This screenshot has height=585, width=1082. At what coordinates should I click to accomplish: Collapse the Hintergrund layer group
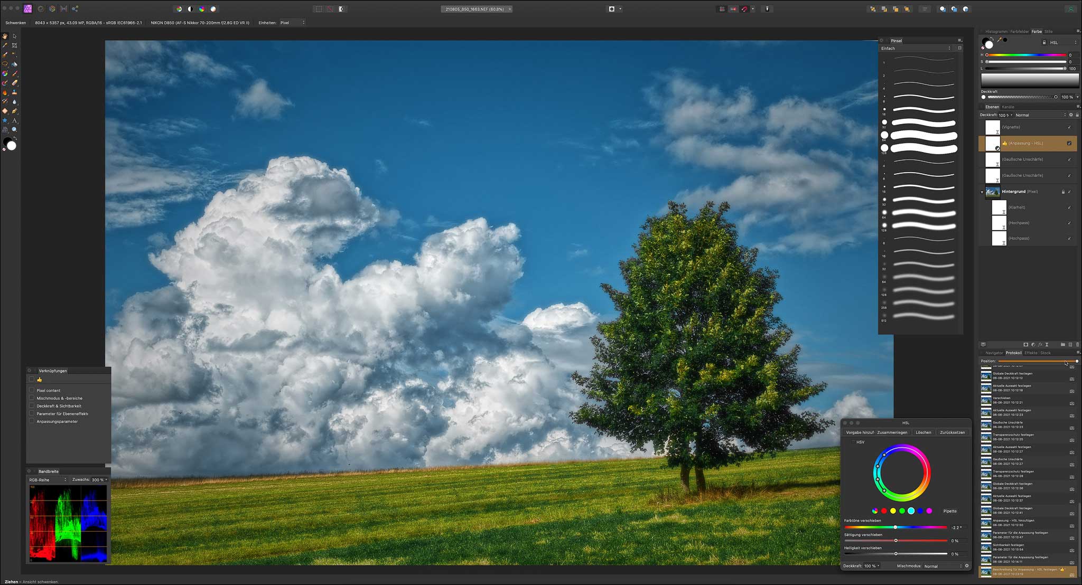pyautogui.click(x=982, y=192)
